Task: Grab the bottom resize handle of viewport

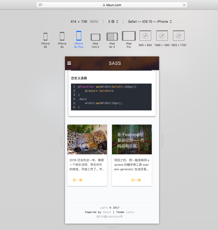Action: pos(112,227)
